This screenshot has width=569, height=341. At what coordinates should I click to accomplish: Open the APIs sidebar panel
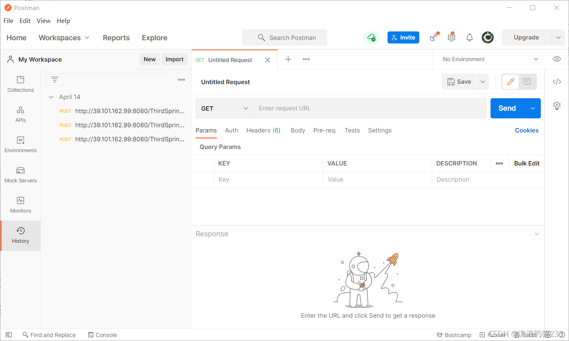click(x=21, y=115)
